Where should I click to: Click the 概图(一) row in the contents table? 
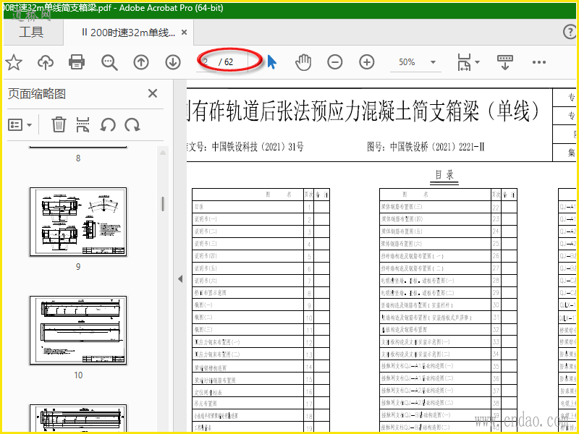(x=261, y=305)
